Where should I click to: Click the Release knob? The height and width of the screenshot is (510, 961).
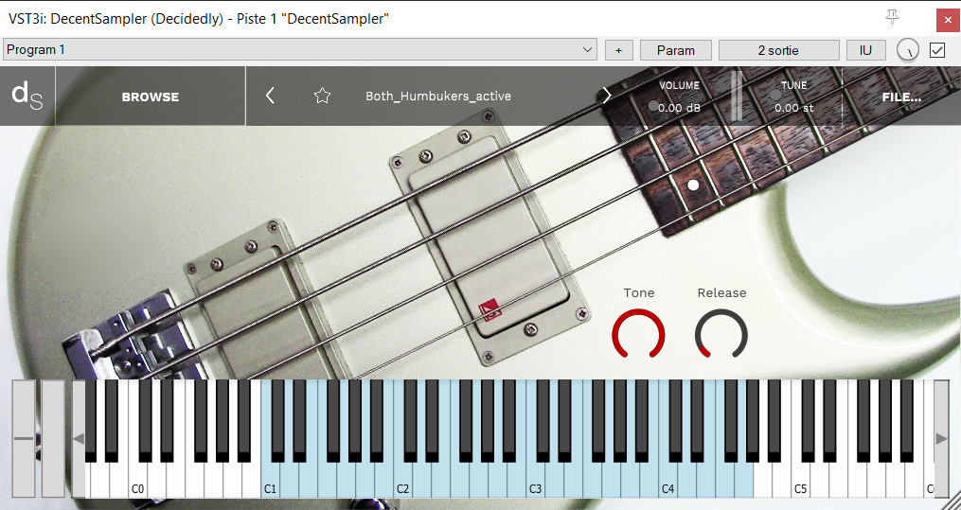point(721,334)
